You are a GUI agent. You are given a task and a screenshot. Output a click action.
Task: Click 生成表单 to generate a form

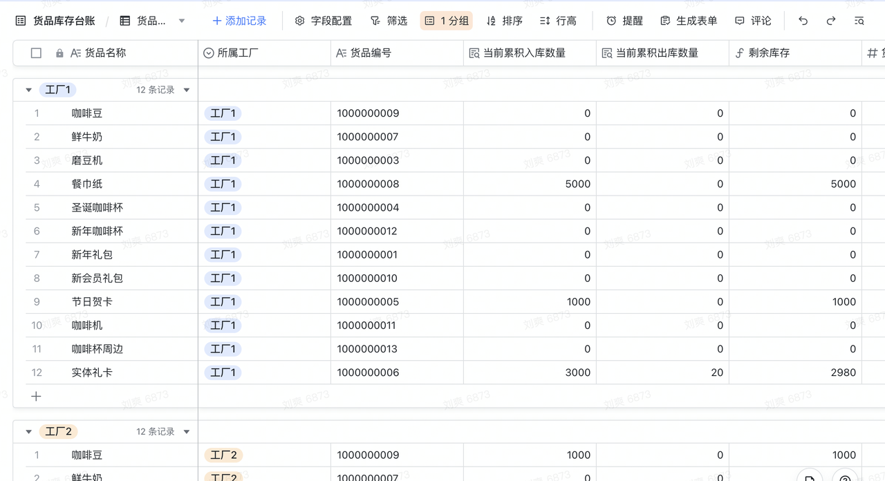pyautogui.click(x=689, y=21)
